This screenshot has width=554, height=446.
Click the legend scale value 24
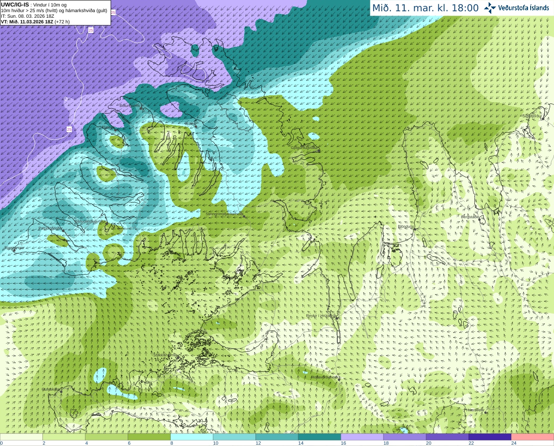pyautogui.click(x=514, y=443)
